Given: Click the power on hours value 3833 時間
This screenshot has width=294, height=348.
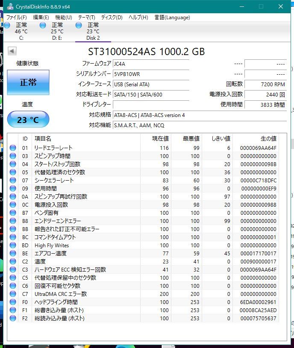Looking at the screenshot, I should (265, 105).
